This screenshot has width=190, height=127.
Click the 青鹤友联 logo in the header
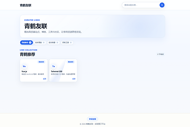pyautogui.click(x=26, y=5)
